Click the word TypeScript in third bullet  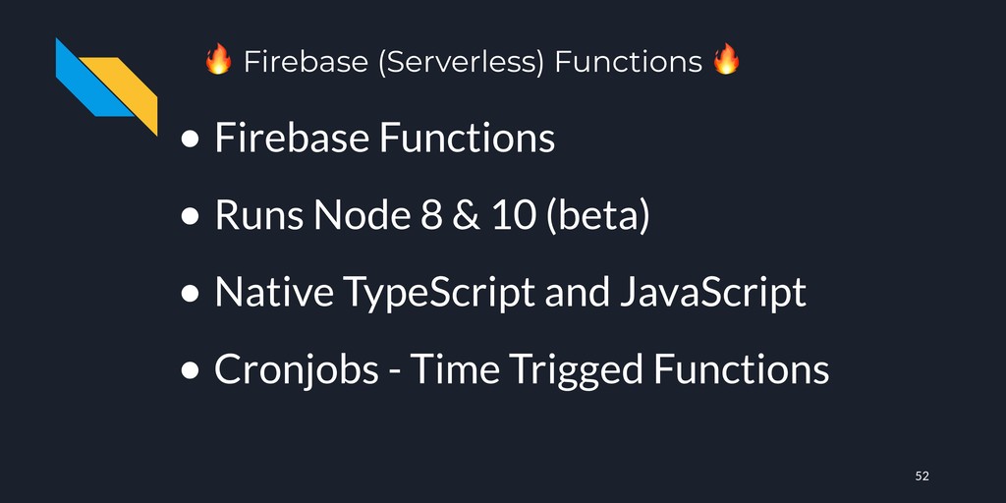tap(439, 293)
